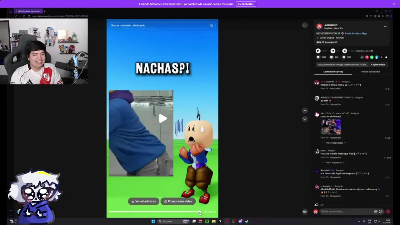Image resolution: width=400 pixels, height=225 pixels.
Task: Share via the red send-to-friends icon
Action: point(367,57)
